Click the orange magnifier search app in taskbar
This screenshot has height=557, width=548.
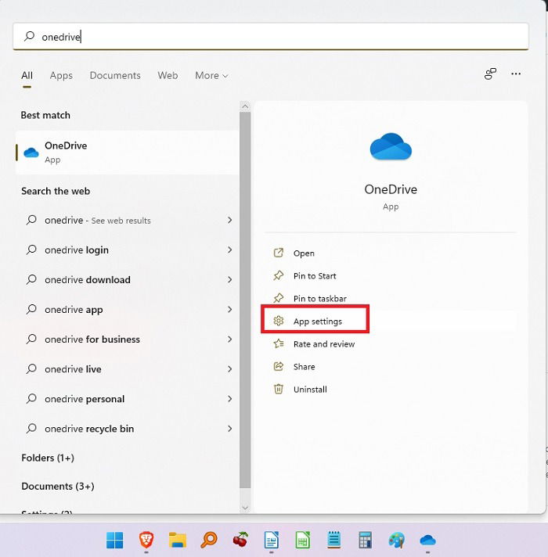pyautogui.click(x=208, y=540)
